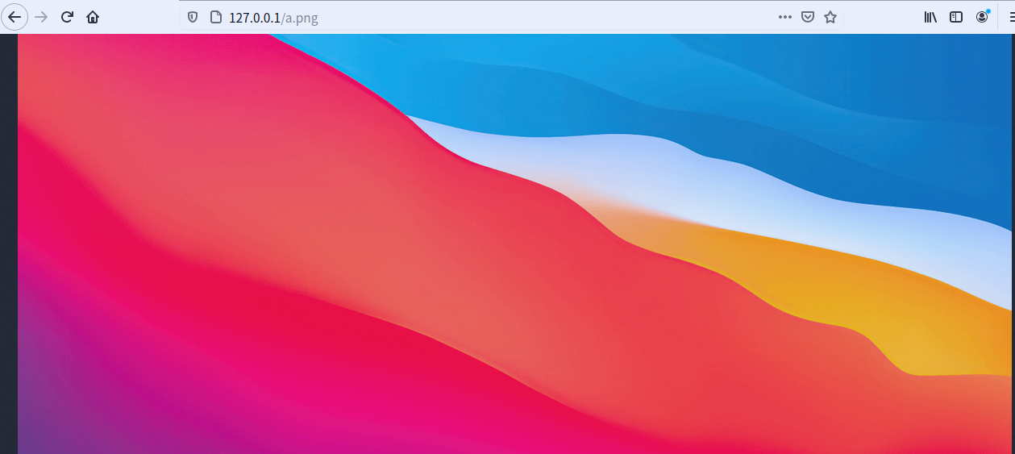The image size is (1015, 454).
Task: Open the Firefox account menu
Action: (x=982, y=17)
